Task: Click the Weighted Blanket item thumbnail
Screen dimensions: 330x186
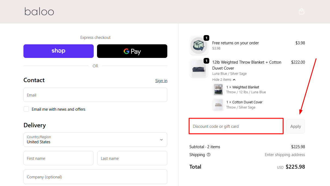Action: coord(218,89)
